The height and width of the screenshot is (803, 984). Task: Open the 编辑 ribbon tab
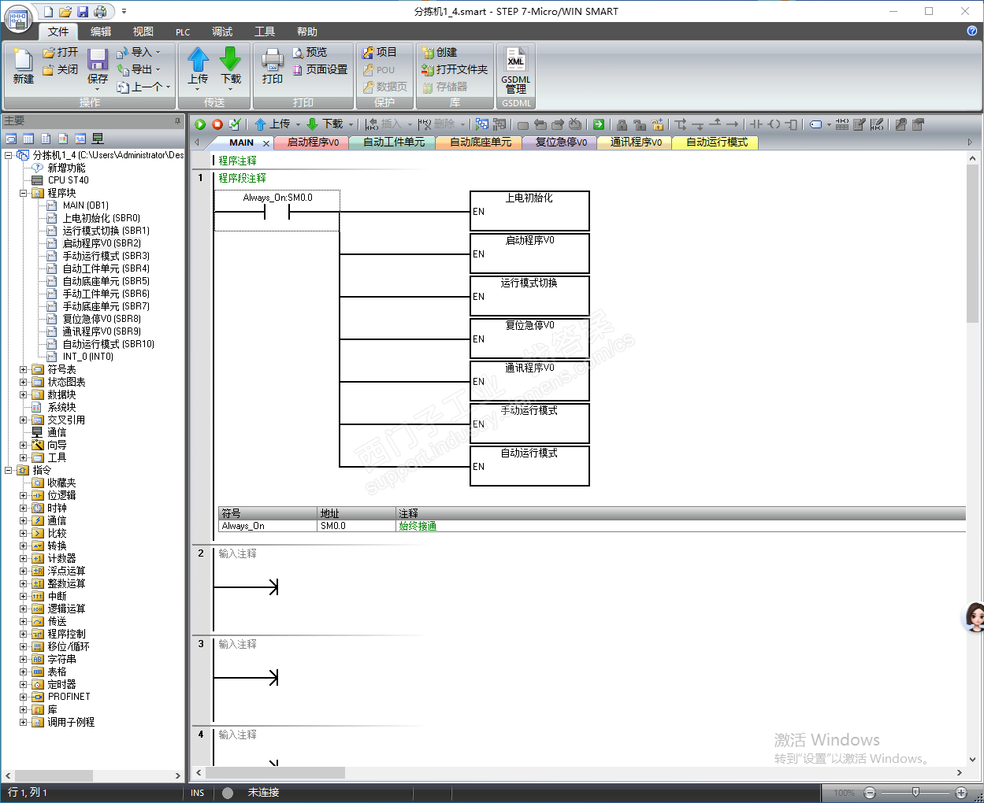(101, 31)
